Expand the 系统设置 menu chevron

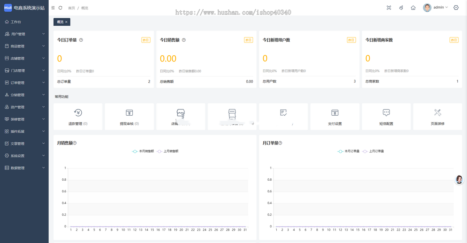[x=44, y=155]
